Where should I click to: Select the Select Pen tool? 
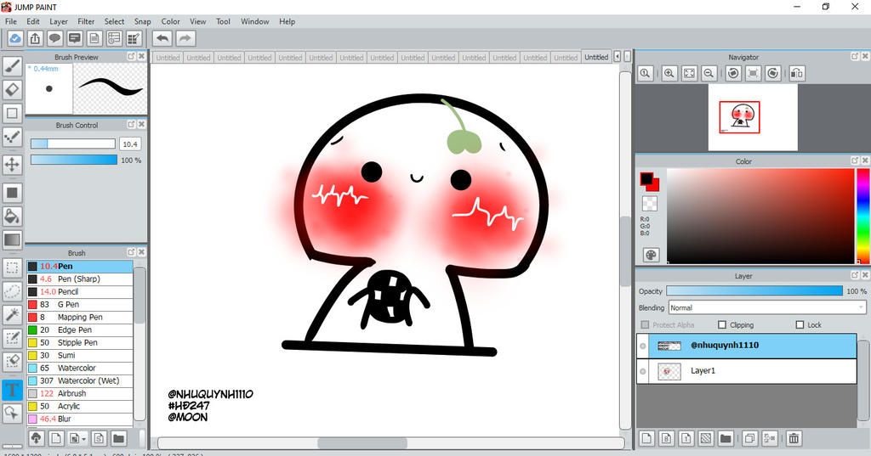[12, 338]
